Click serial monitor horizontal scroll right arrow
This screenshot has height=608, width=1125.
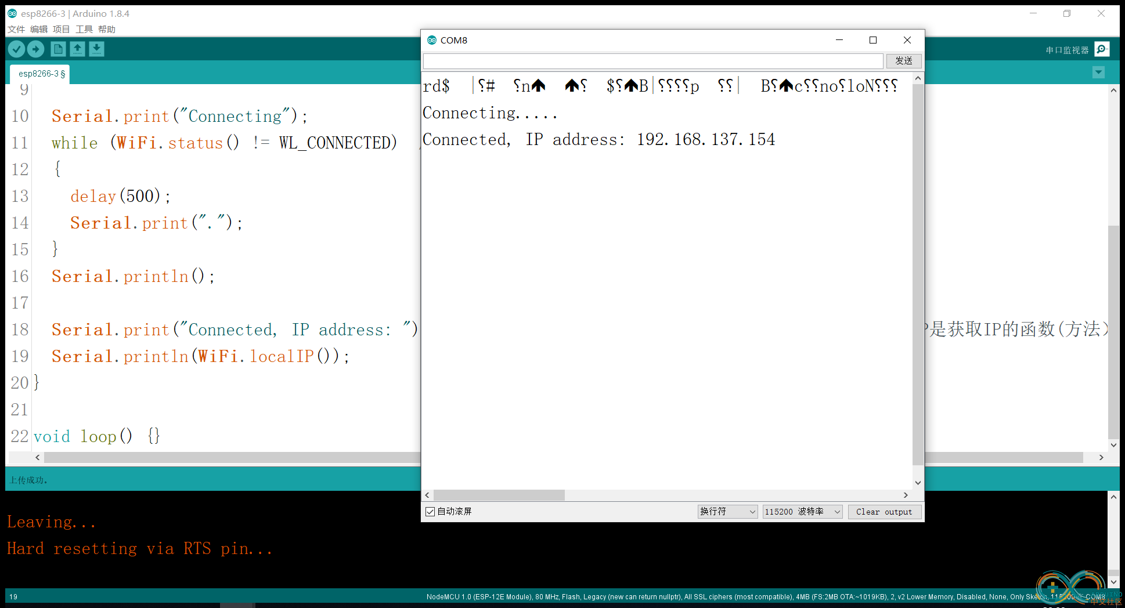tap(906, 495)
